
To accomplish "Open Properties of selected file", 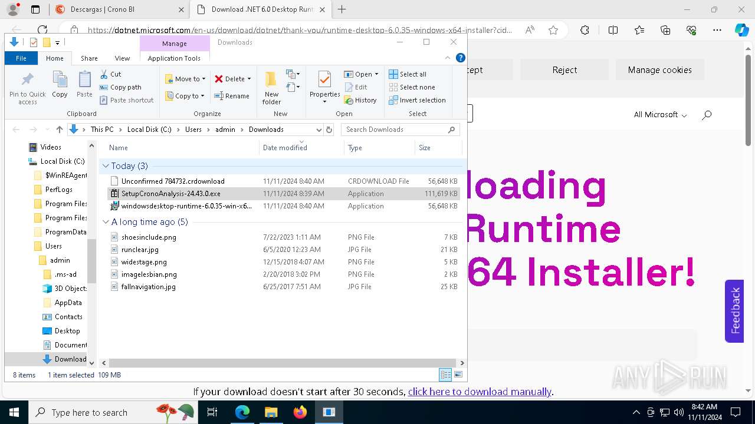I will 324,87.
